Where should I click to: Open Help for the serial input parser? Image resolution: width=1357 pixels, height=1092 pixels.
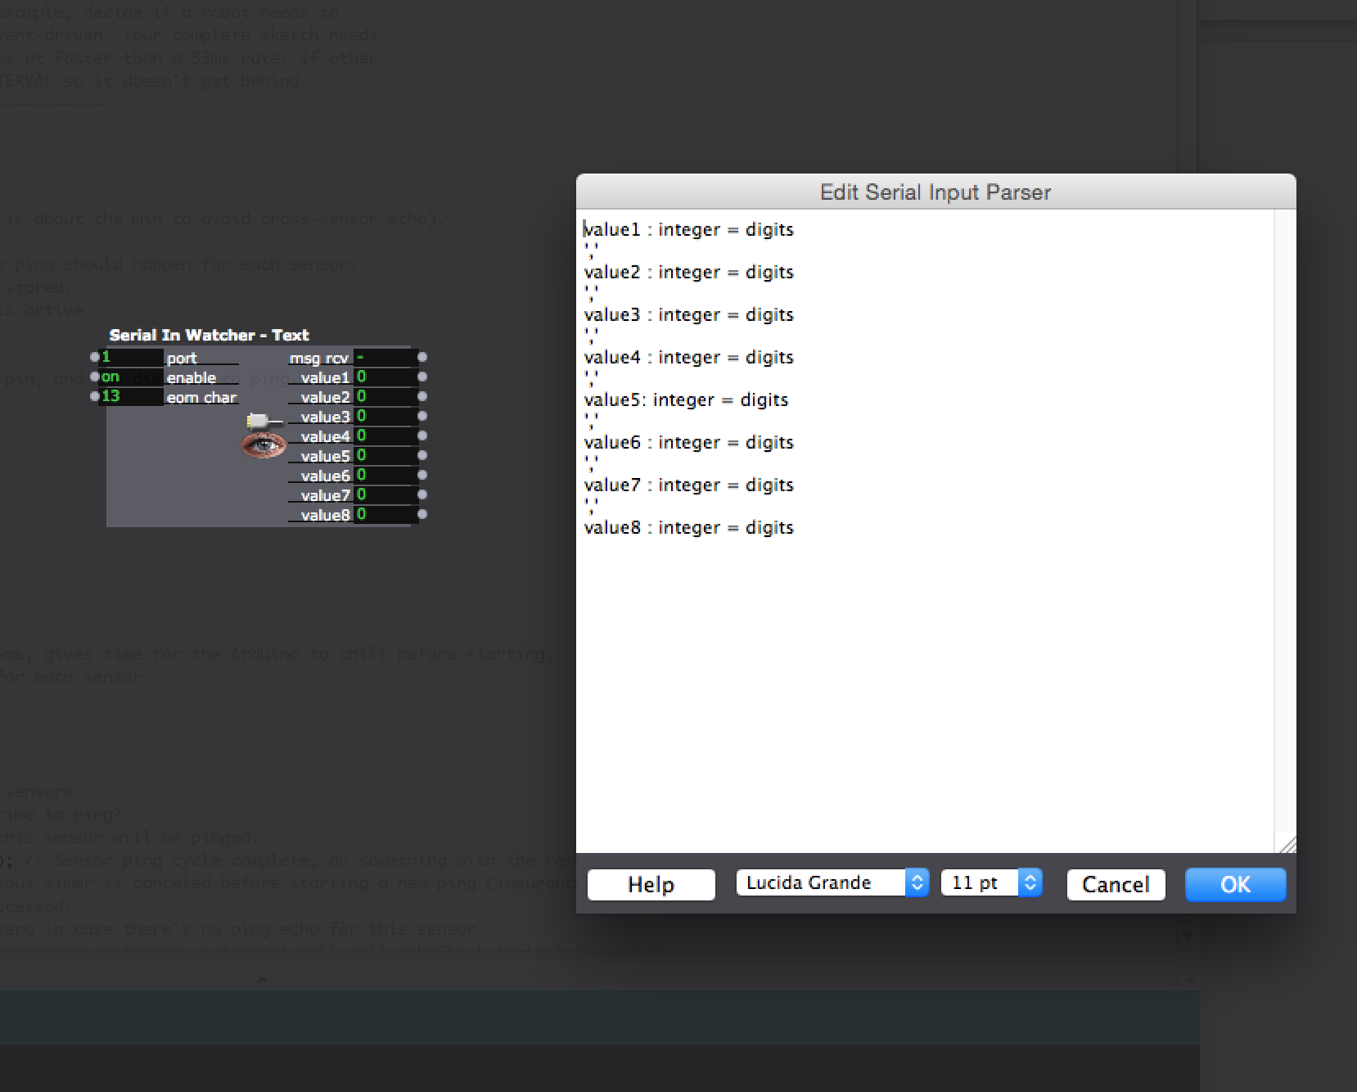tap(651, 885)
